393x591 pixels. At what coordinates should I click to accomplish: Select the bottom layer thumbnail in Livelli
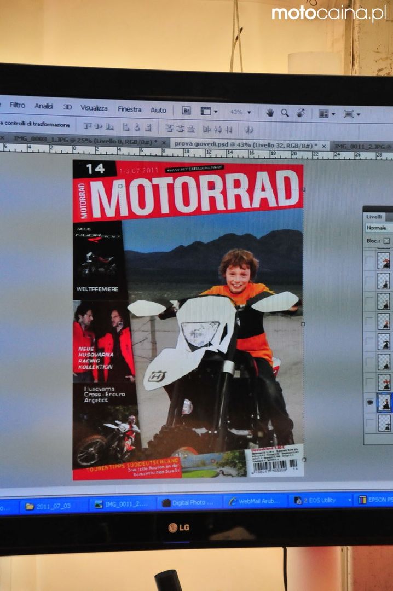point(384,422)
